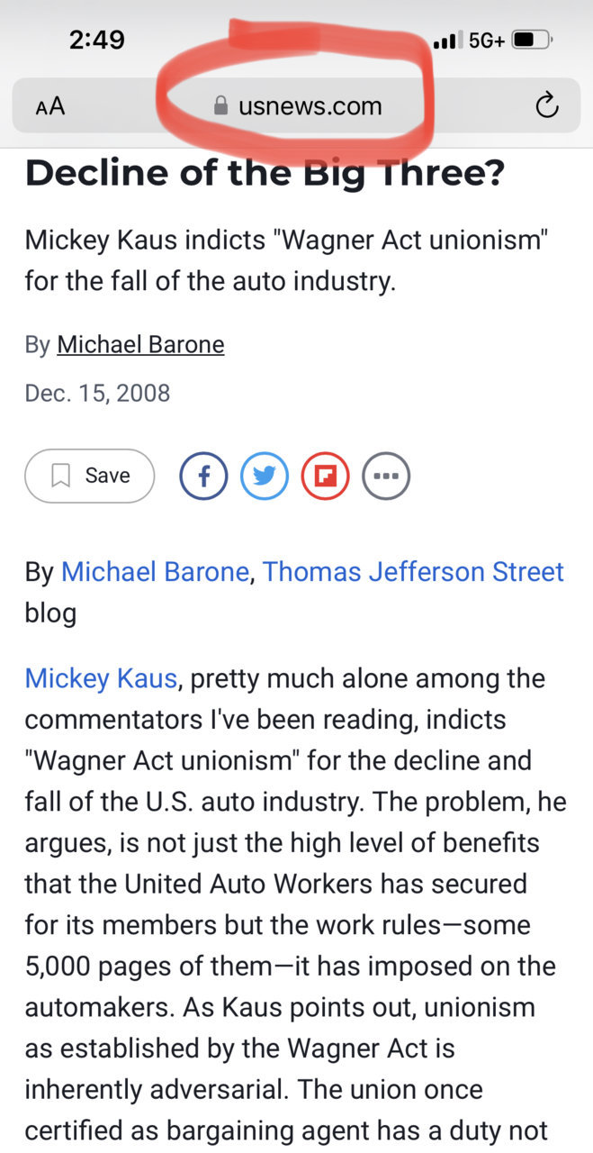Open the AA reader text size menu
The image size is (593, 1153).
50,106
